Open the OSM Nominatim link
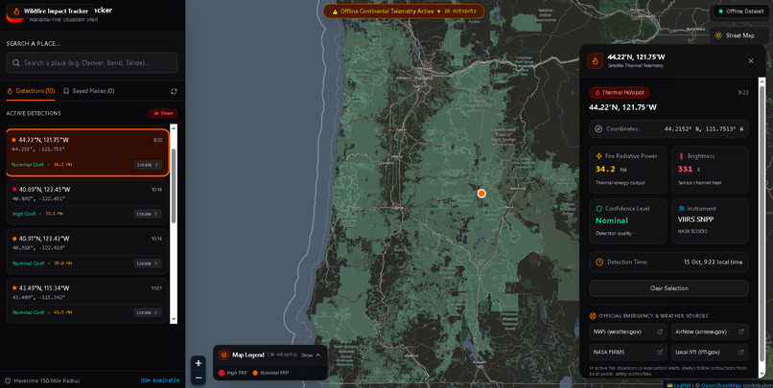 click(160, 380)
